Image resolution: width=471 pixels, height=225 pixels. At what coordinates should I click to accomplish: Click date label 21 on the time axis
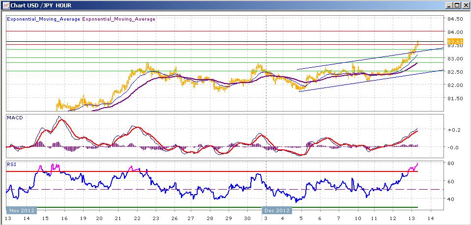(x=118, y=219)
